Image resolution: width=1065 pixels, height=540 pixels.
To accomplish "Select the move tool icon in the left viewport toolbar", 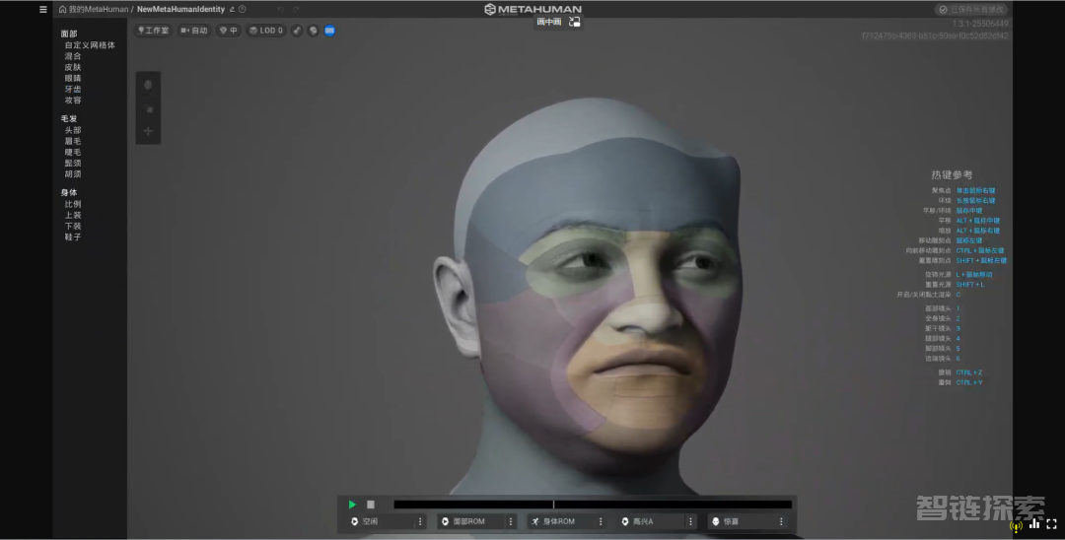I will [148, 108].
